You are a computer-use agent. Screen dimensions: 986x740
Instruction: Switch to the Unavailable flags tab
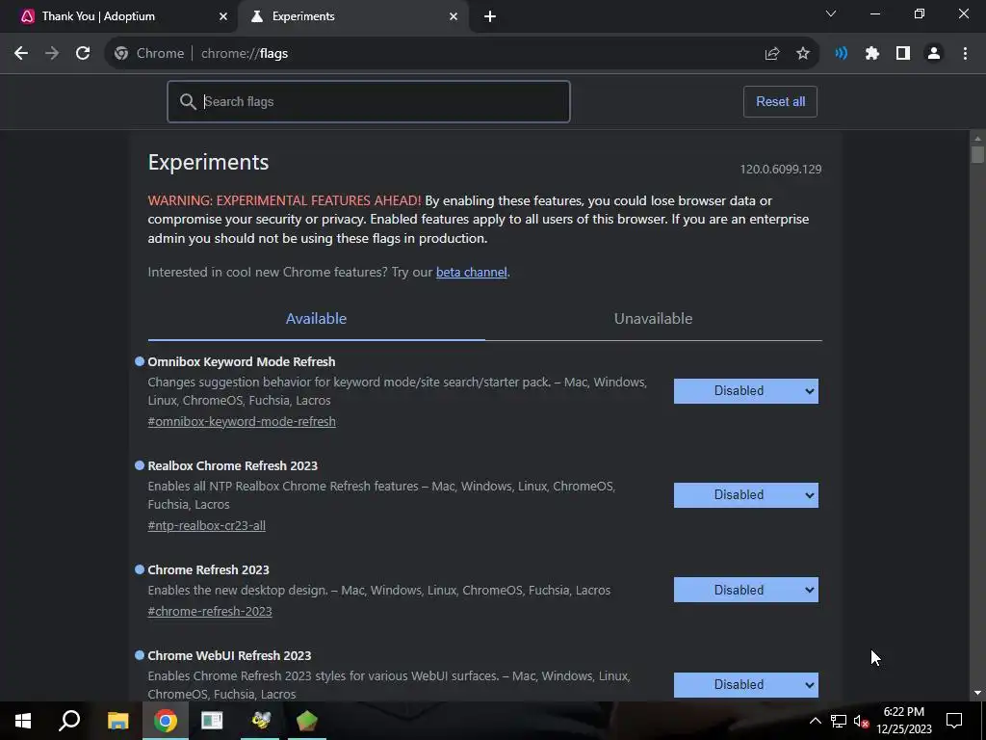point(654,318)
